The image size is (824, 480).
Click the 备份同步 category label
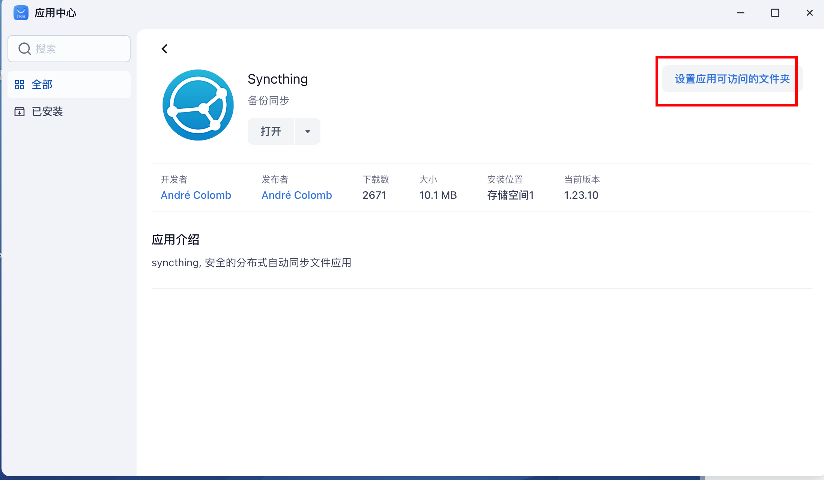click(x=268, y=100)
